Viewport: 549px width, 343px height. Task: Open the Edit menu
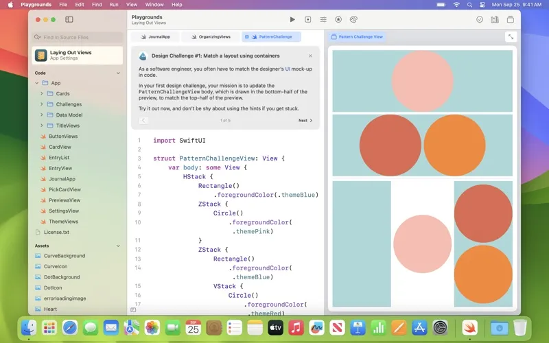(80, 5)
